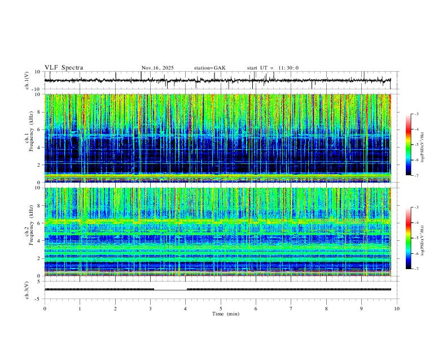
Task: Click the '7' tick on time axis
Action: 291,309
